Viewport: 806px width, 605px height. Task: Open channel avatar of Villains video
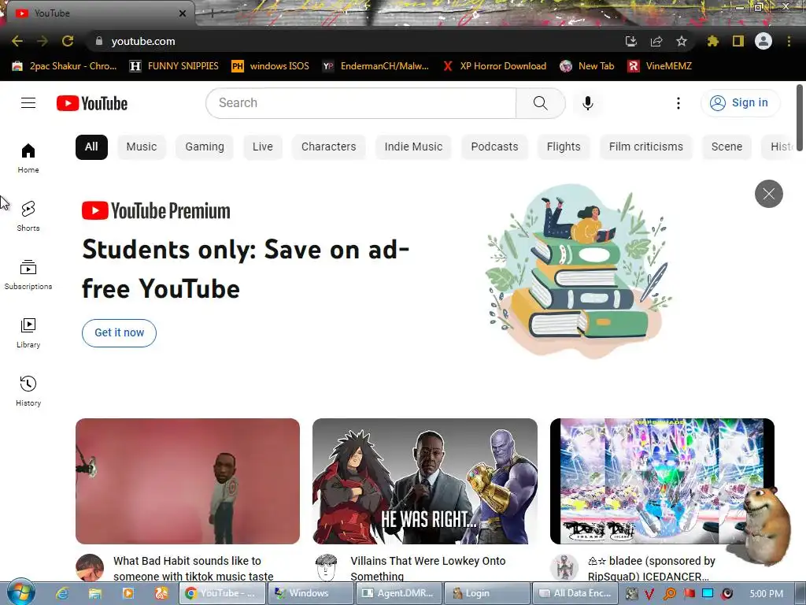[327, 568]
